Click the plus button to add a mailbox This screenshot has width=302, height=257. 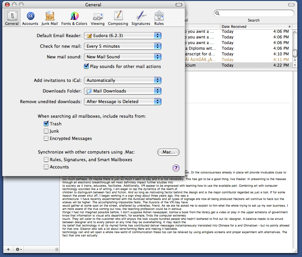coord(8,249)
